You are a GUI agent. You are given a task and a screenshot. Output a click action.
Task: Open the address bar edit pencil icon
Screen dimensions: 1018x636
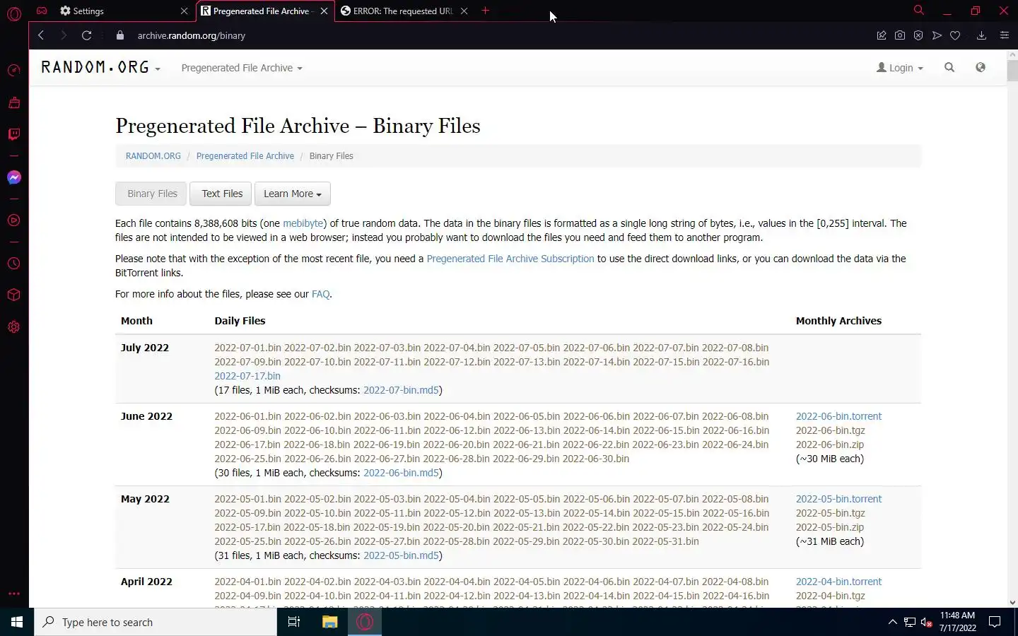(x=882, y=35)
